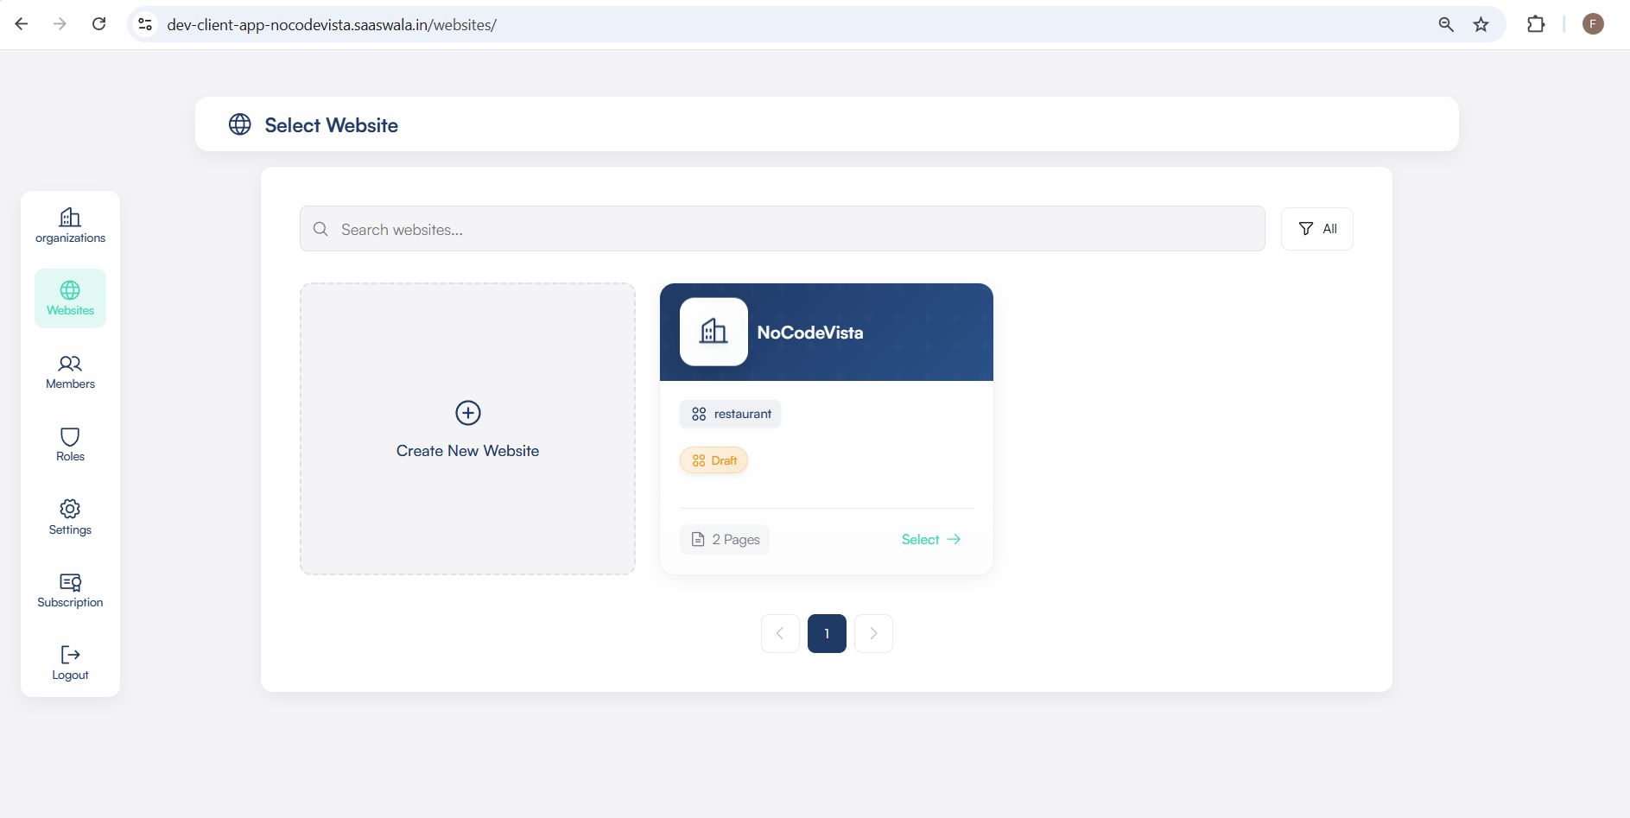Open the All filter dropdown
This screenshot has width=1630, height=818.
click(x=1316, y=228)
